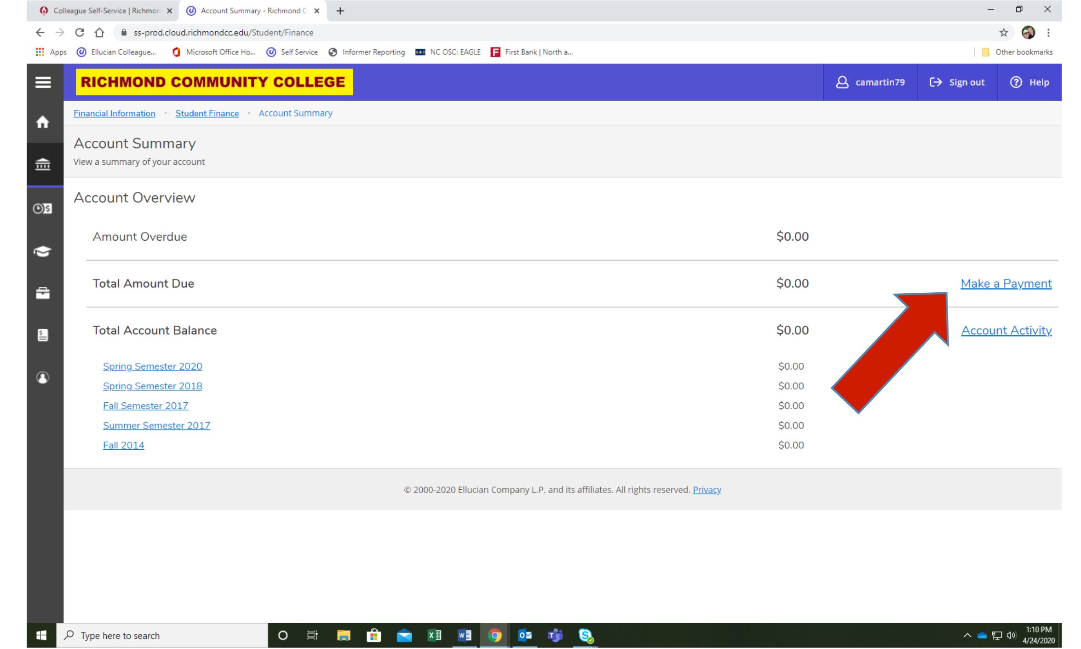
Task: Open the hamburger navigation menu
Action: pos(43,82)
